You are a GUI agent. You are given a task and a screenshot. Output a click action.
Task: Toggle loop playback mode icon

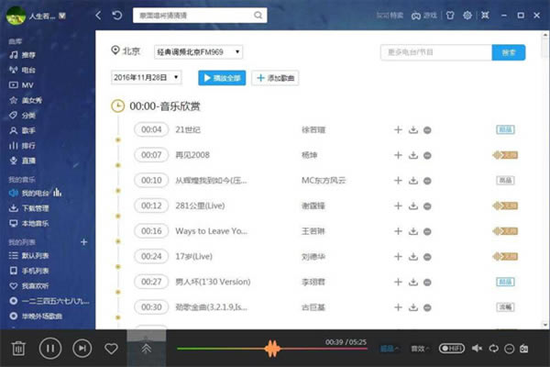[494, 349]
